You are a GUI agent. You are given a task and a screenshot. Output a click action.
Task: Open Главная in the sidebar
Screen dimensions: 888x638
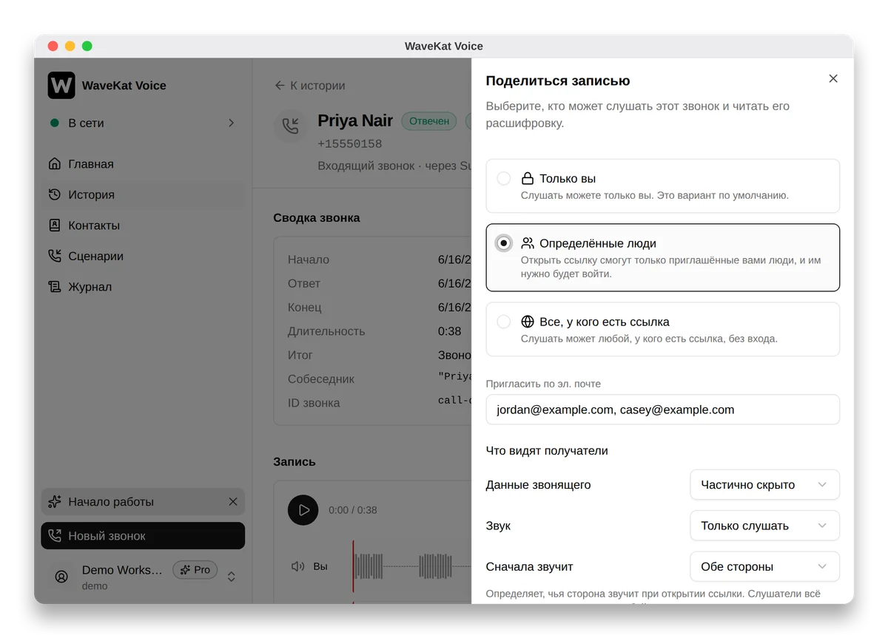[143, 164]
